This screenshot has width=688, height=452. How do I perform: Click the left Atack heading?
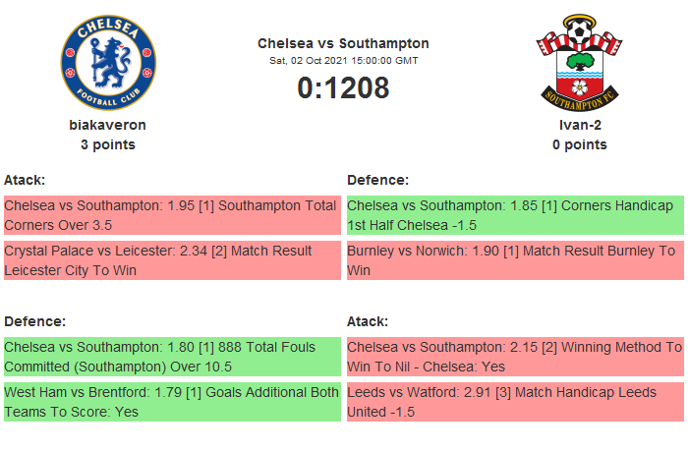pos(25,180)
